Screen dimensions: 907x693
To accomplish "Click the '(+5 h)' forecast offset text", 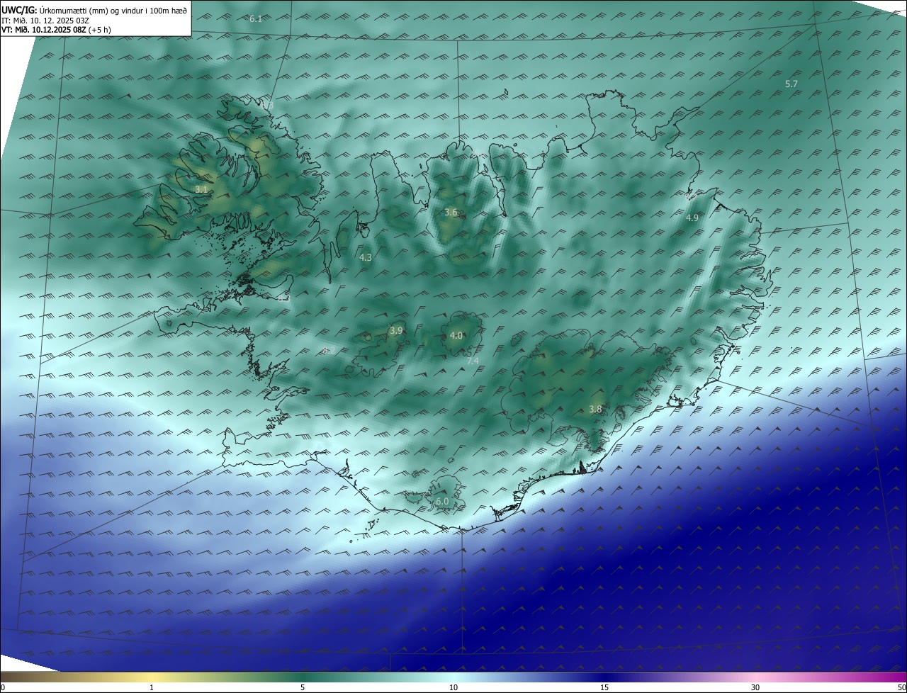I will 100,30.
